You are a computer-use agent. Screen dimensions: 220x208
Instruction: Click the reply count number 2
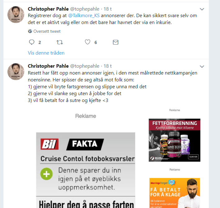coord(40,42)
